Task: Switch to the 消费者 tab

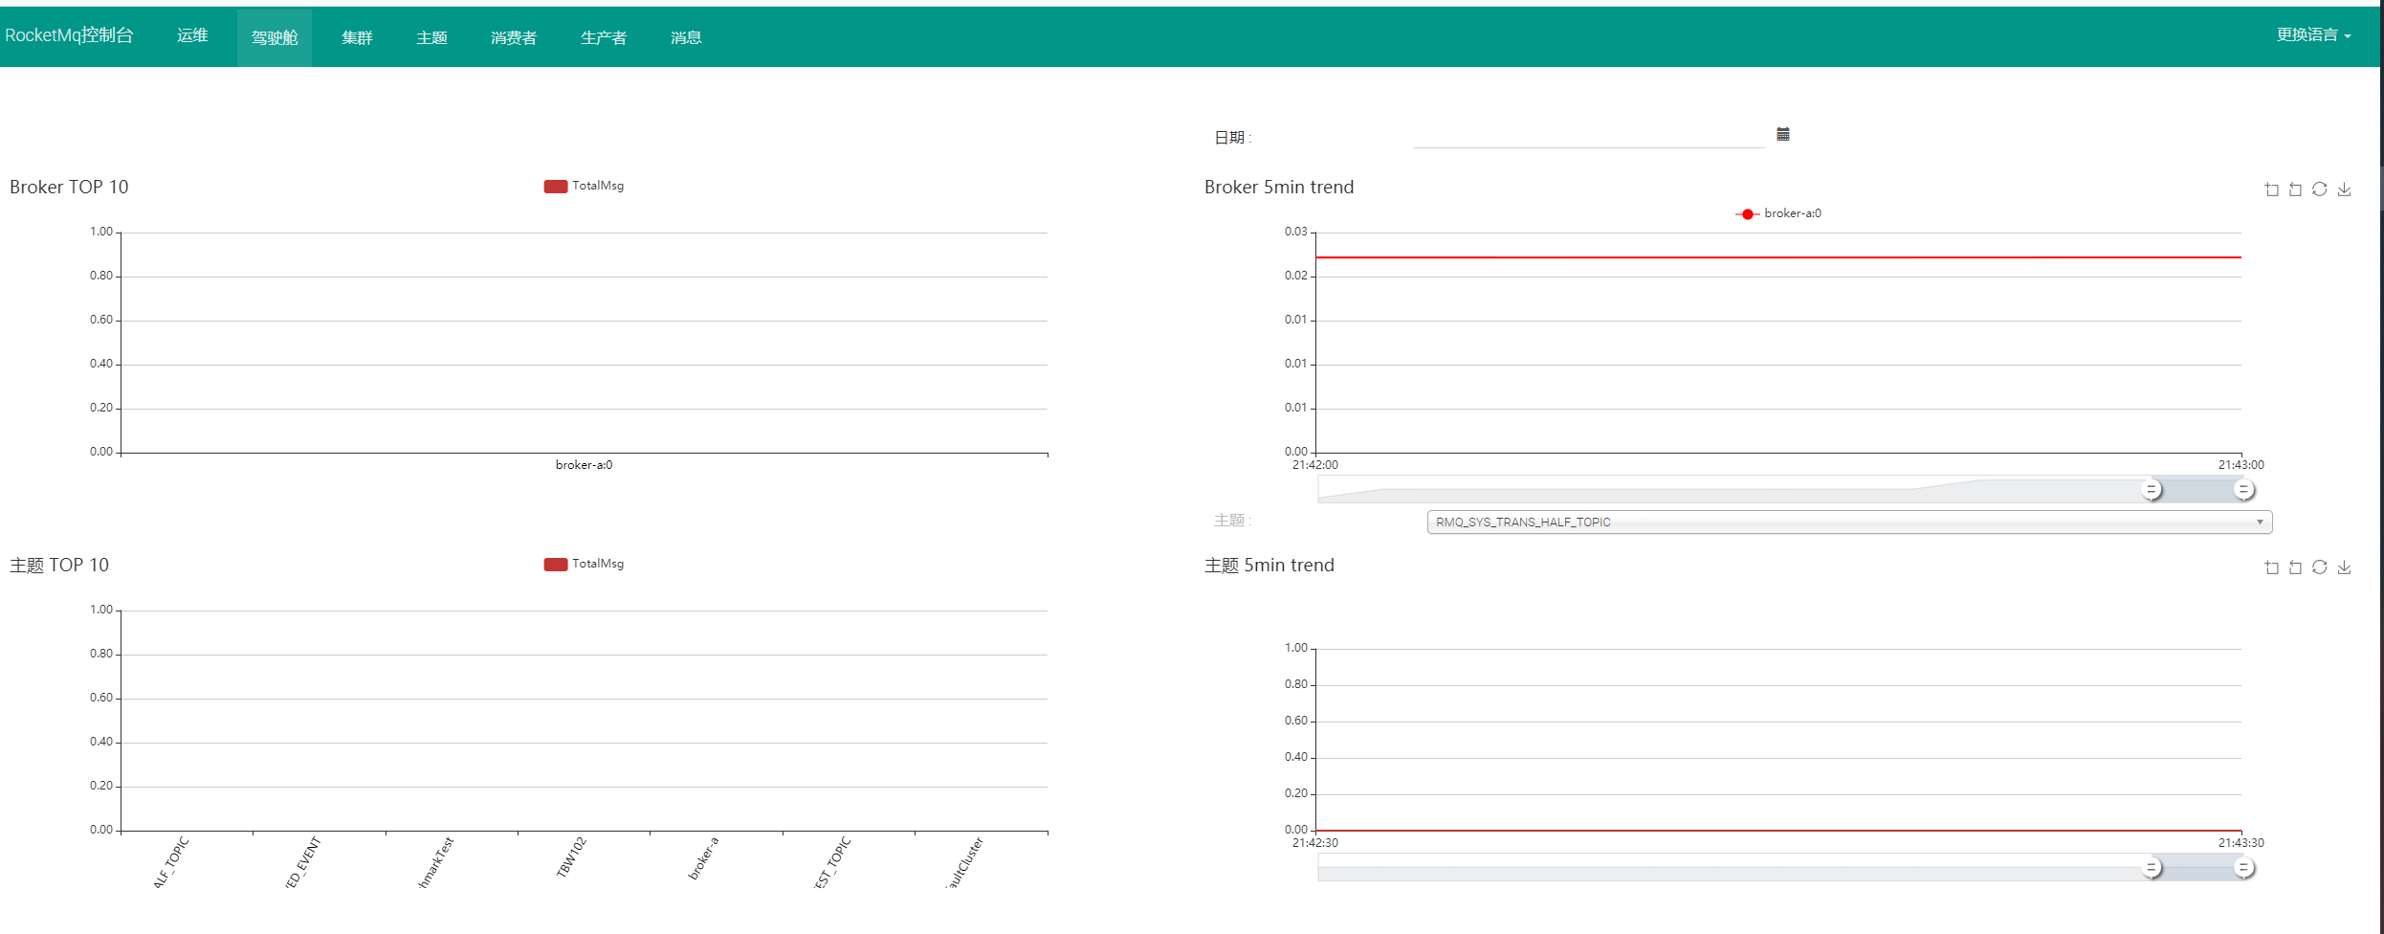Action: 513,37
